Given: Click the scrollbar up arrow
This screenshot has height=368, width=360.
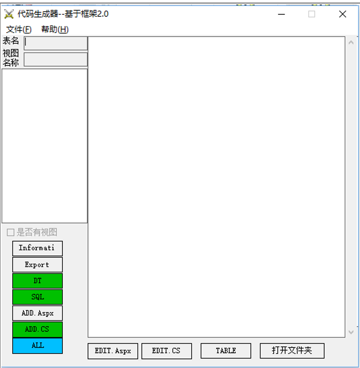Looking at the screenshot, I should (x=351, y=43).
